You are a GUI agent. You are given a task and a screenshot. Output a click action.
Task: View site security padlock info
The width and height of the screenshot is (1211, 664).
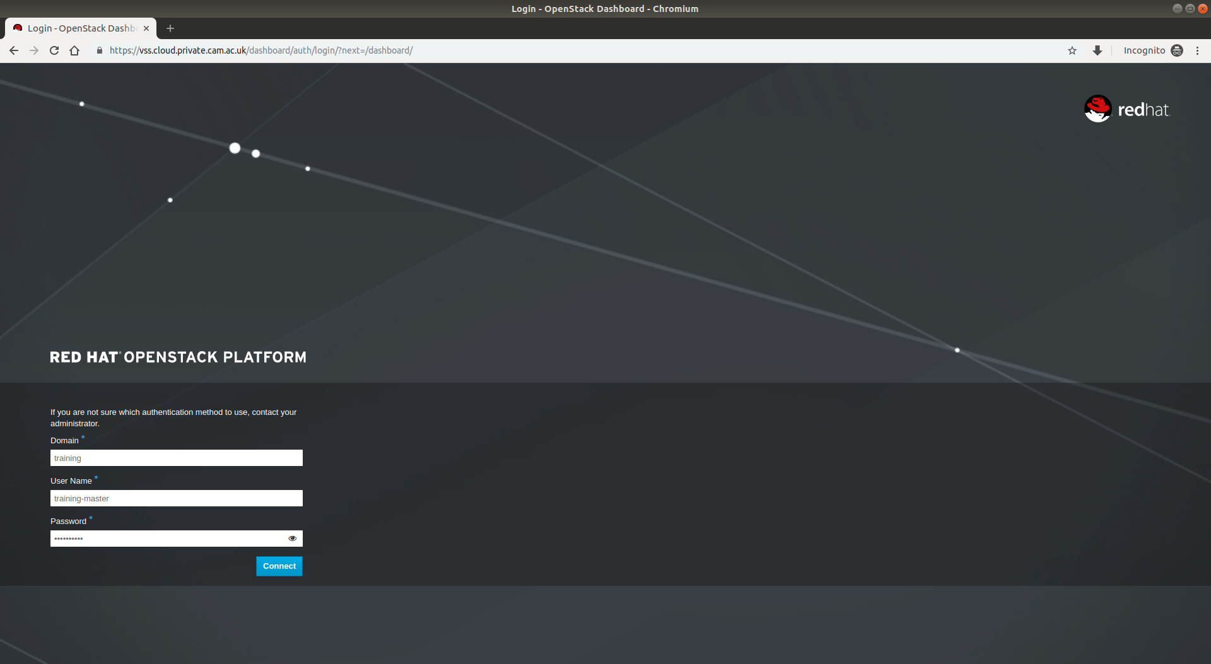point(100,50)
